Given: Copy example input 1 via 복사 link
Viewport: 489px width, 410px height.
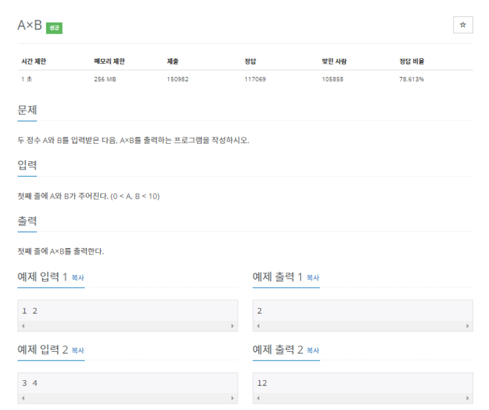Looking at the screenshot, I should (78, 278).
